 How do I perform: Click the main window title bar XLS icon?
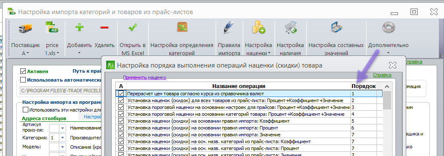click(11, 12)
